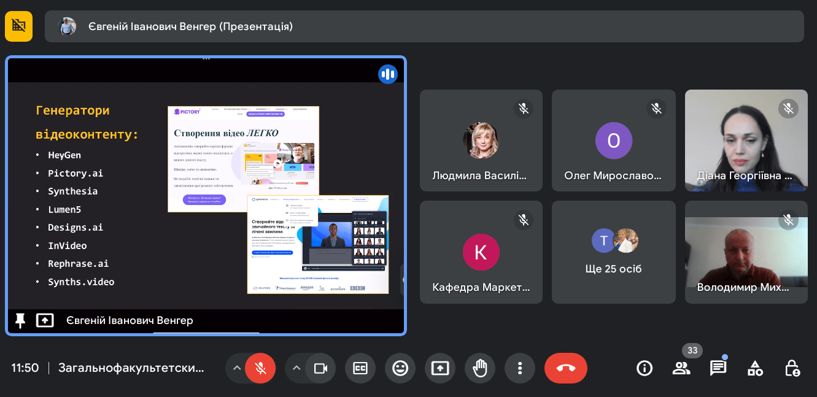Click muted mic icon on Володимир's tile

point(788,219)
